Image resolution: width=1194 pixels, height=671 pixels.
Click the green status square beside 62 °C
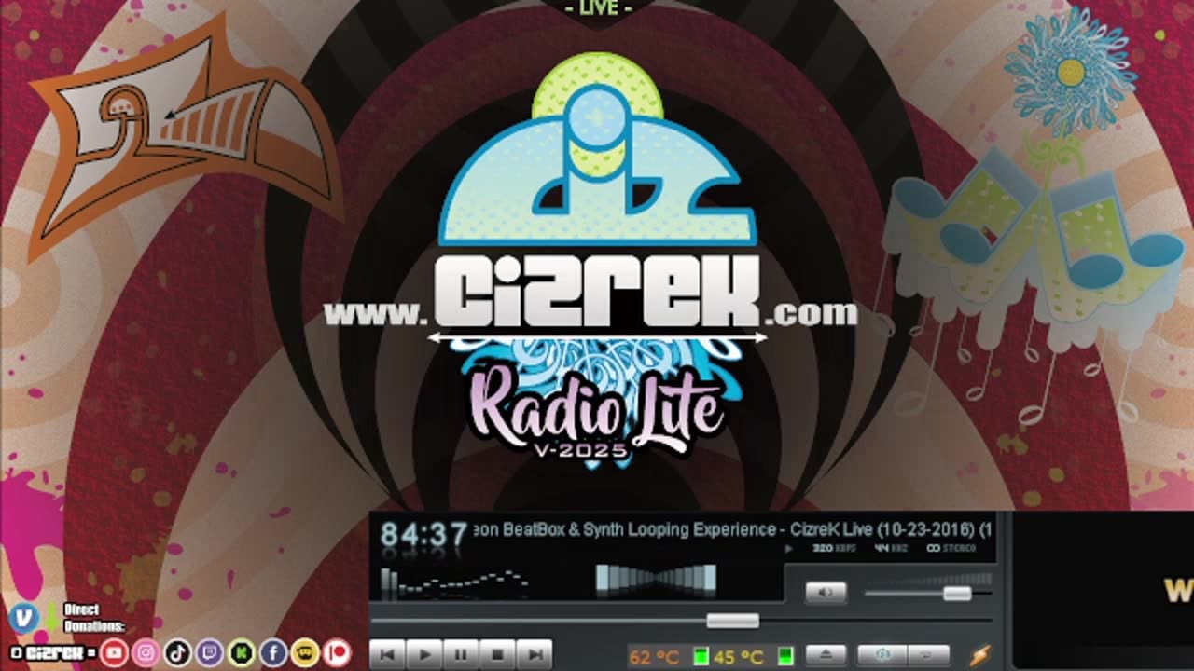tap(701, 657)
